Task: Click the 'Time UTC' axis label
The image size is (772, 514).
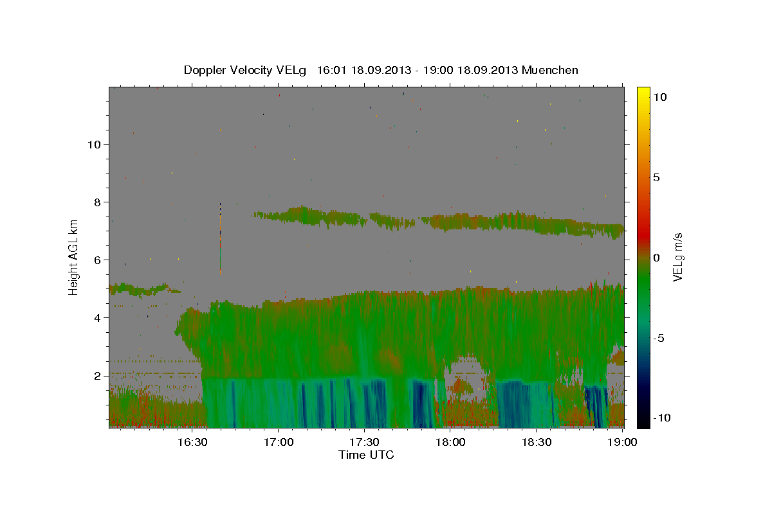Action: click(x=366, y=455)
